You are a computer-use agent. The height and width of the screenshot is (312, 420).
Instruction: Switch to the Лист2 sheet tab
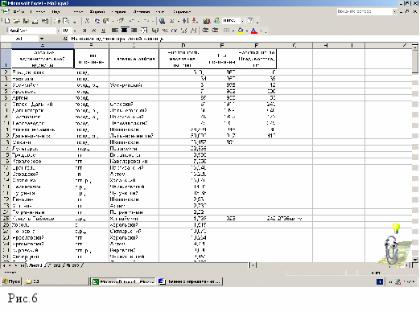click(54, 265)
